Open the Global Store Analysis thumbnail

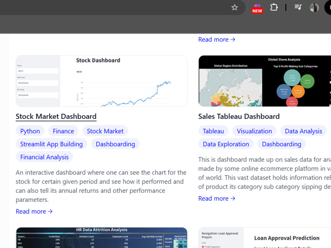[x=265, y=81]
